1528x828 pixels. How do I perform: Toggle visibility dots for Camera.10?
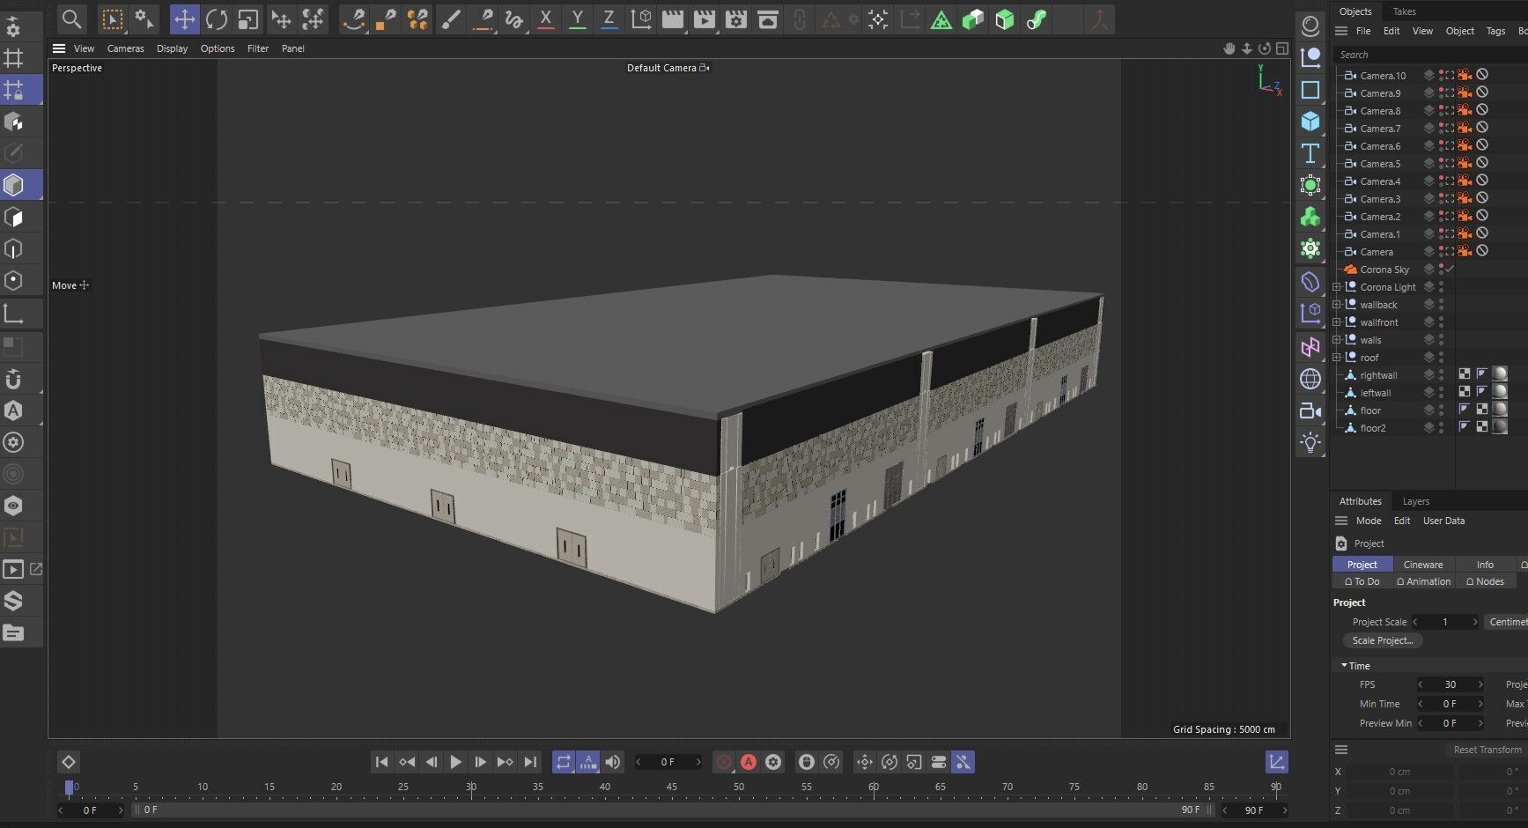(x=1441, y=76)
